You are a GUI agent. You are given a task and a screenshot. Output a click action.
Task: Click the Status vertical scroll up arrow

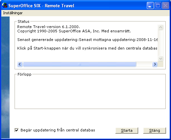coord(160,27)
